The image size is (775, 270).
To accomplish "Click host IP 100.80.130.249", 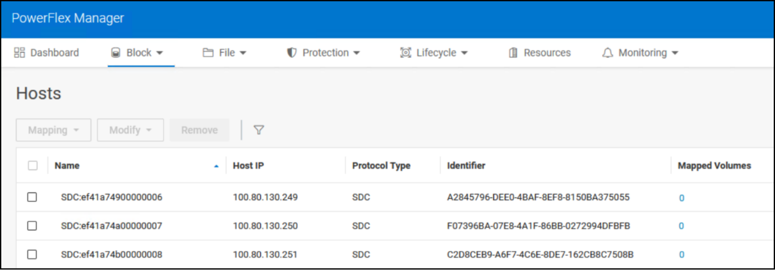I will [265, 197].
